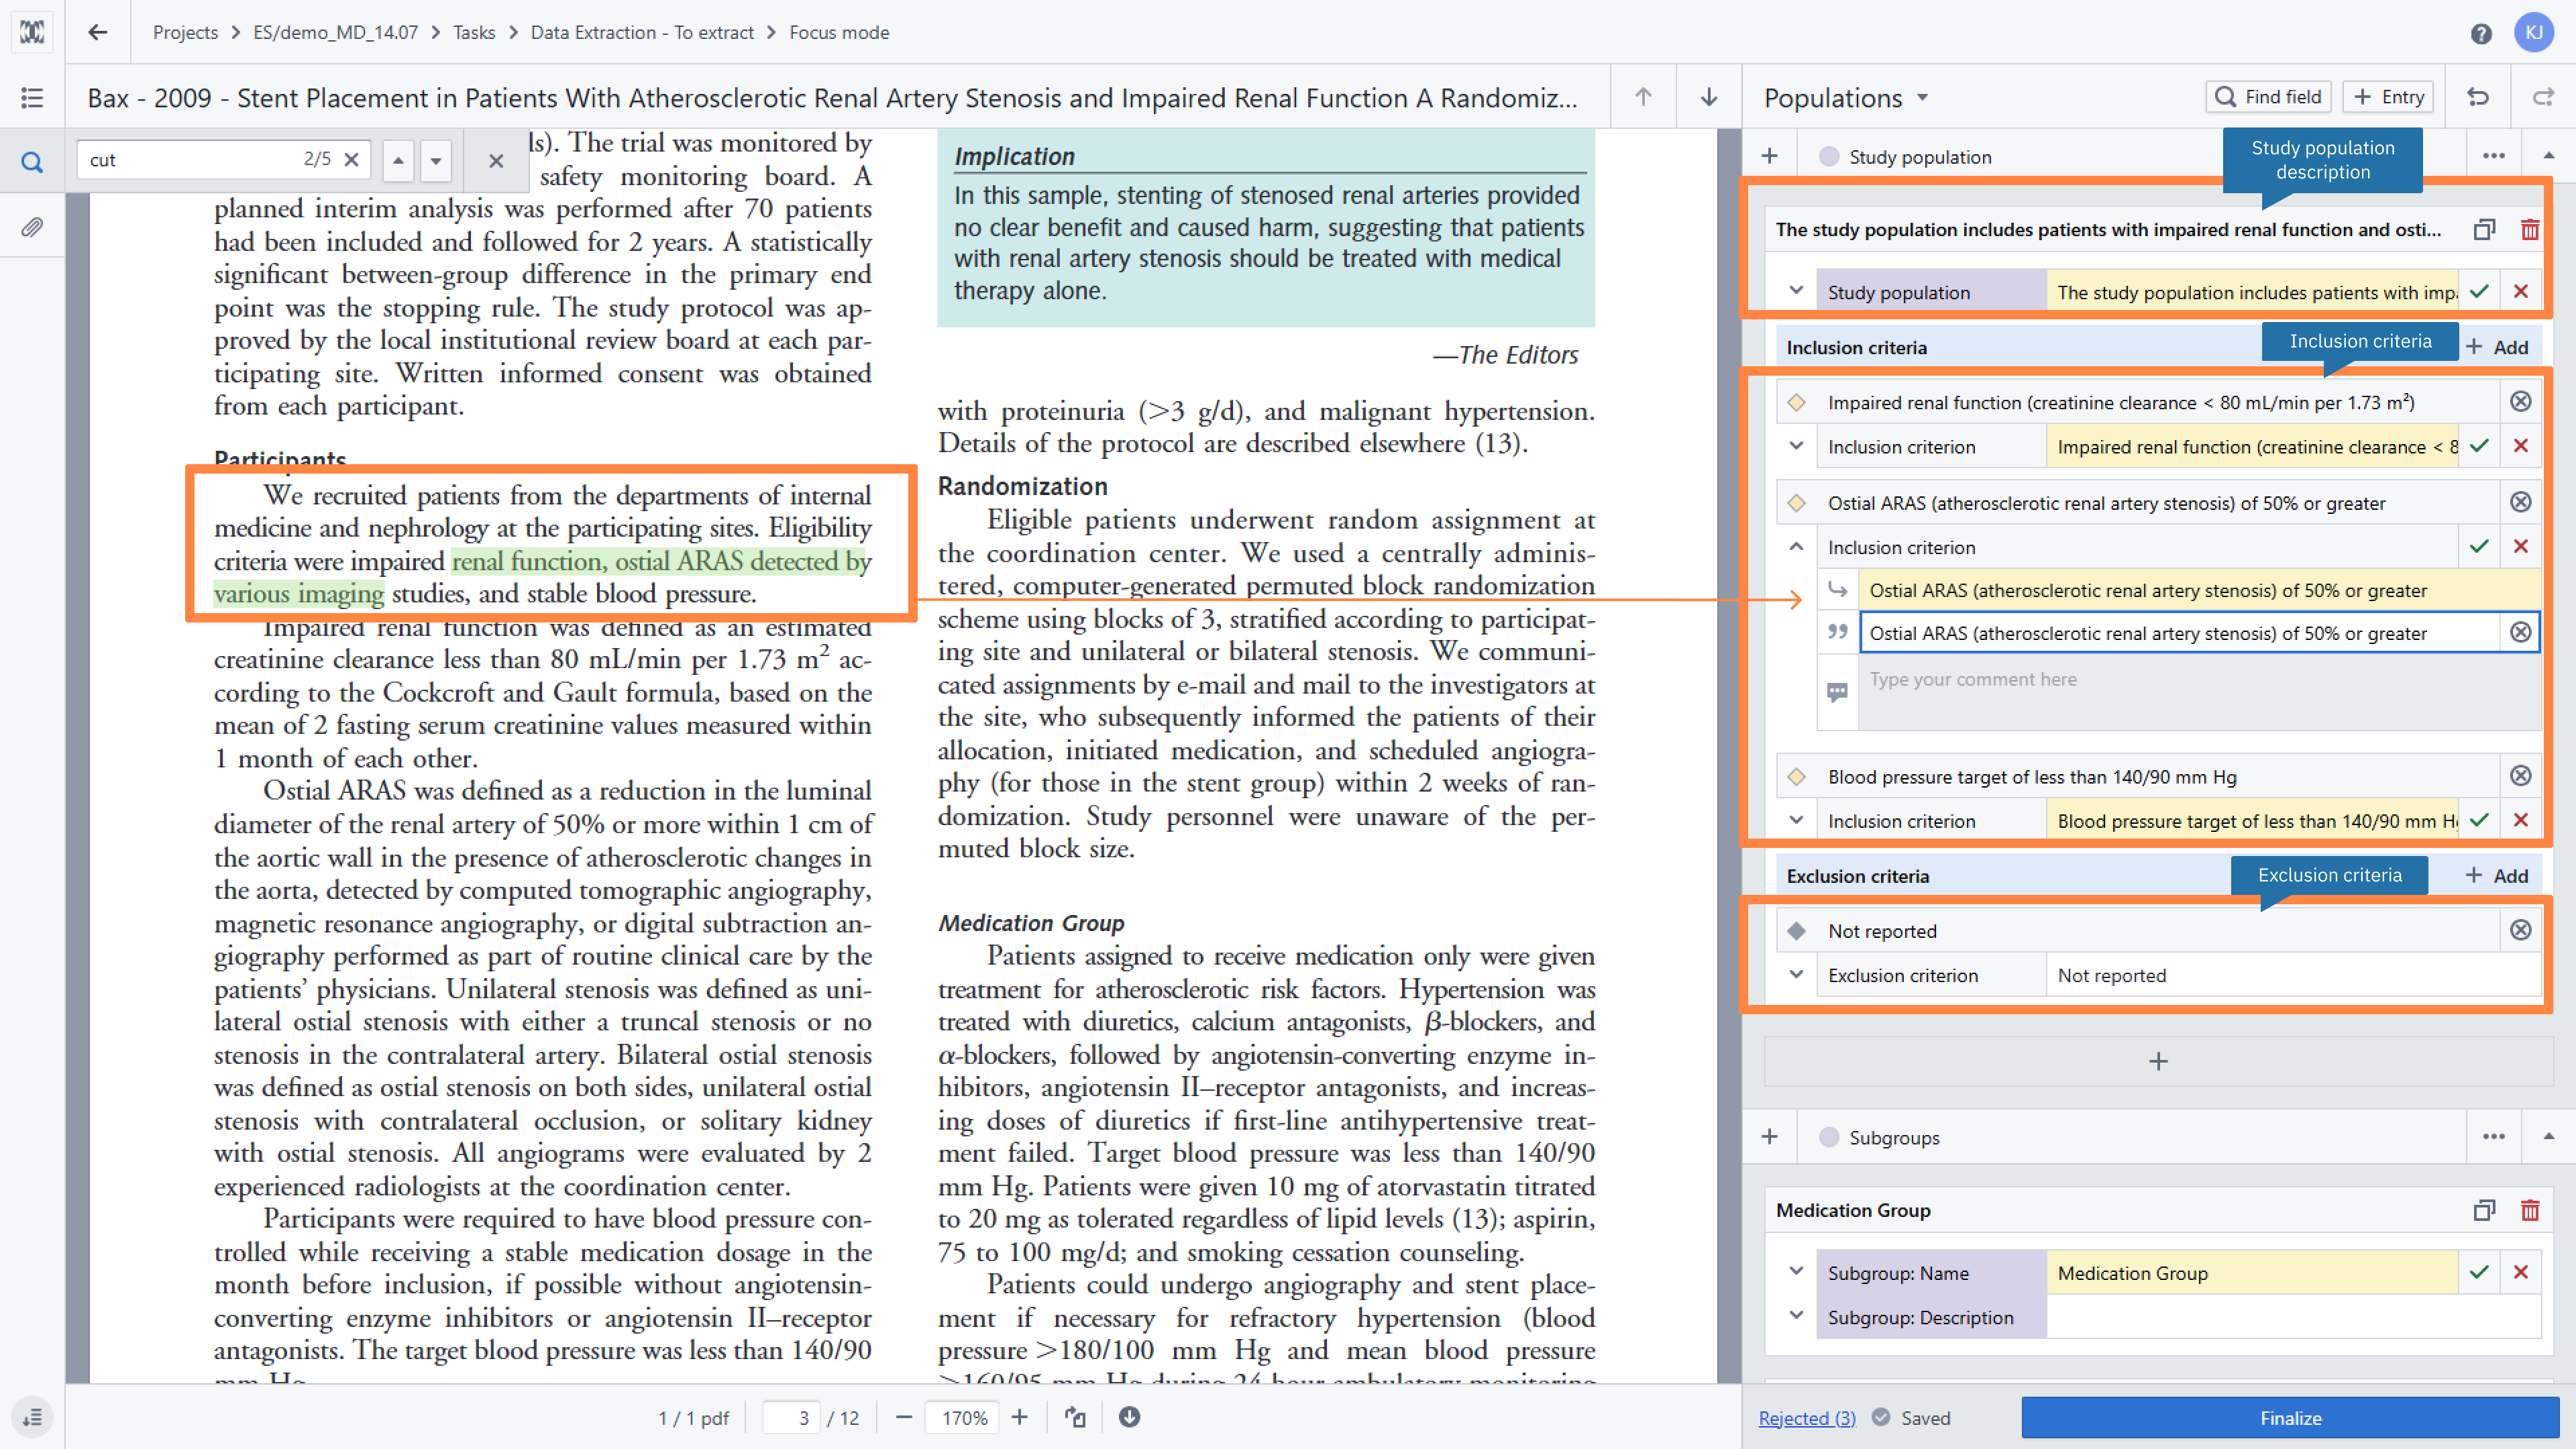
Task: Click the redo icon in Populations panel
Action: 2543,97
